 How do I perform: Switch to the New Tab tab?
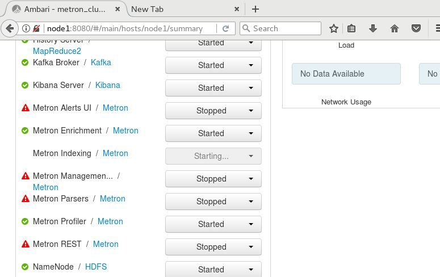pos(185,9)
